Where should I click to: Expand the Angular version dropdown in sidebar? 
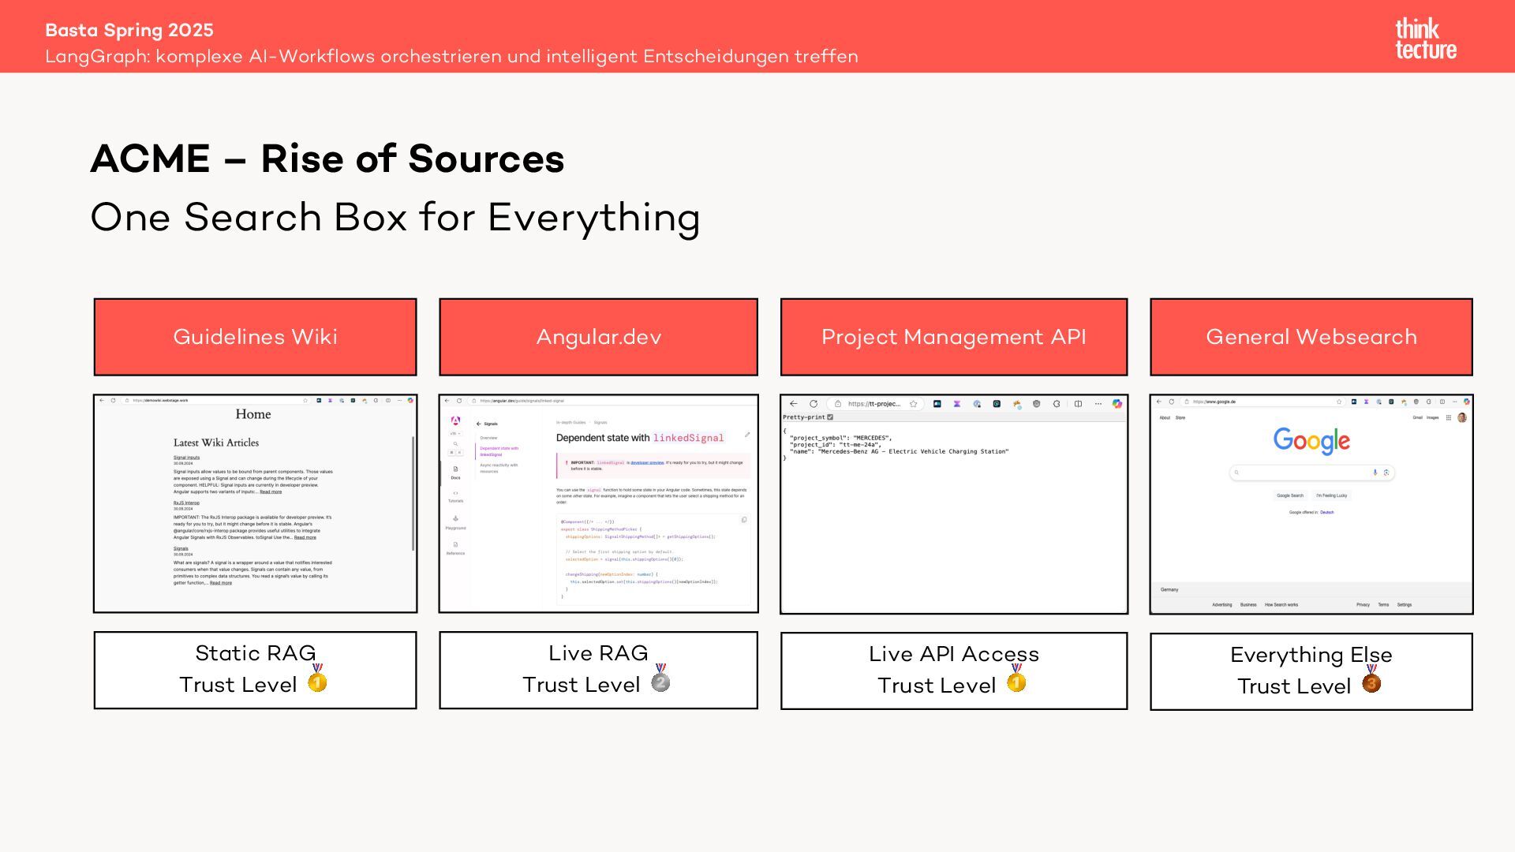455,433
